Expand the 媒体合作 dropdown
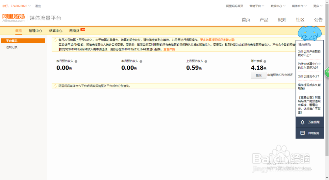329x180 pixels. [306, 6]
